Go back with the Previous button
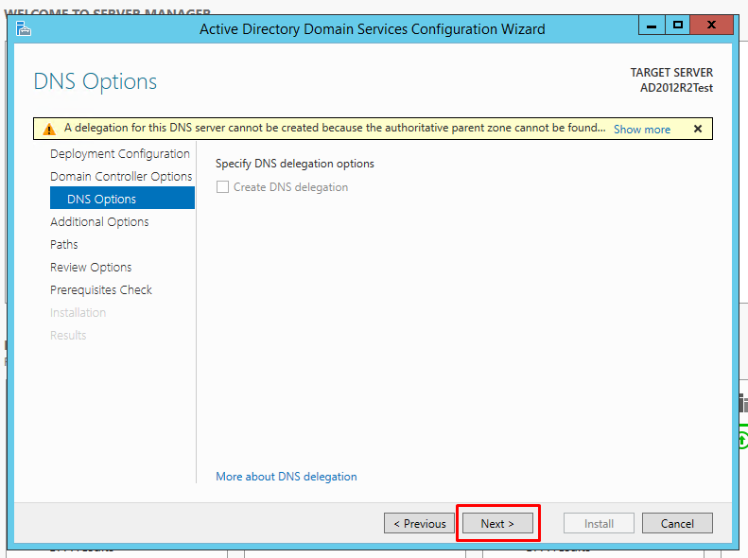The width and height of the screenshot is (748, 558). tap(419, 523)
